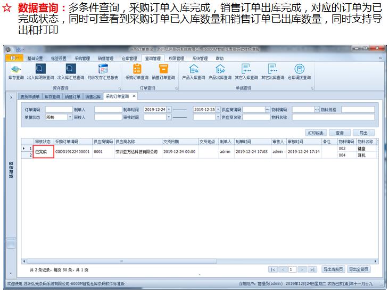
Task: Switch to 库存查询 document tab
Action: (52, 96)
